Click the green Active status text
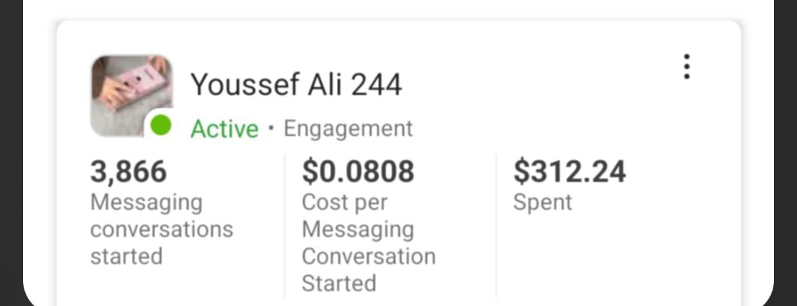The height and width of the screenshot is (306, 797). (x=225, y=129)
